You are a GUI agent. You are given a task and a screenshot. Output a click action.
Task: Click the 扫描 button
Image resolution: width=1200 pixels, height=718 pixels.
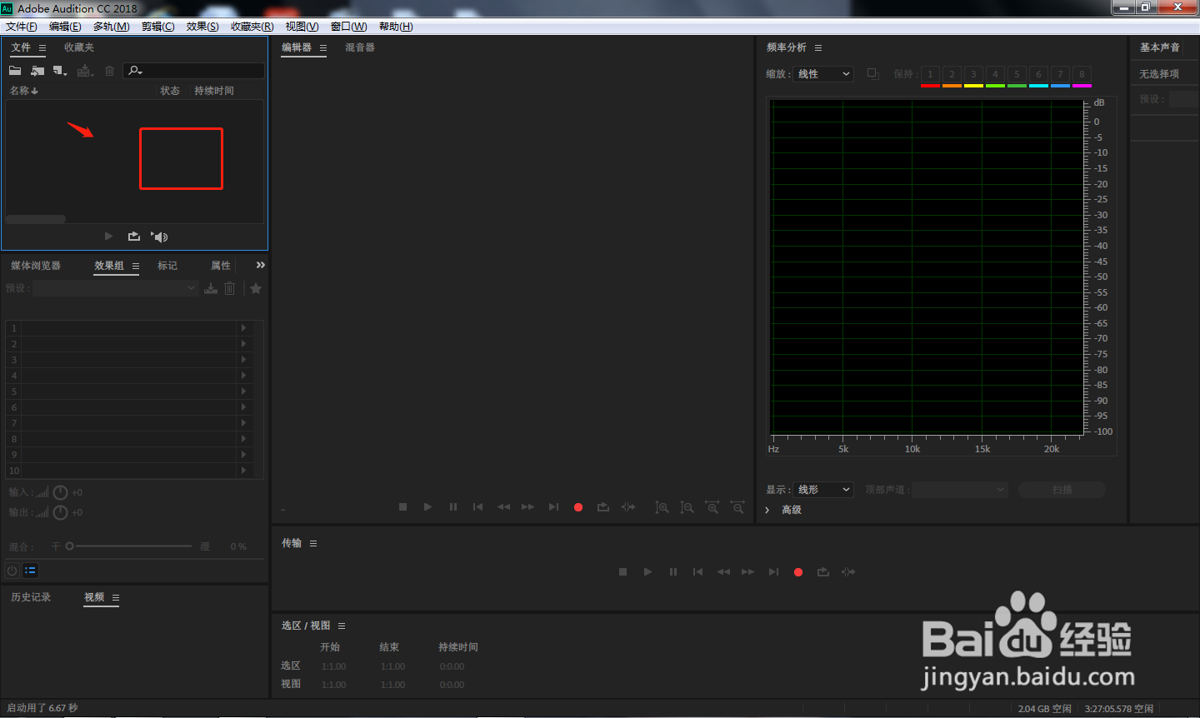(x=1062, y=490)
